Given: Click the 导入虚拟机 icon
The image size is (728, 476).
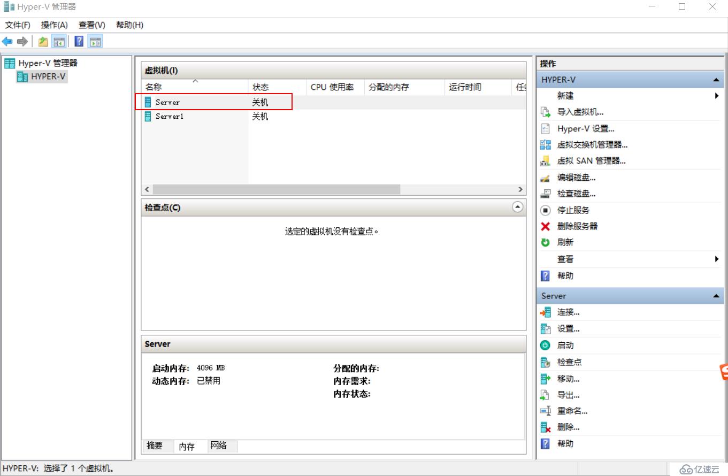Looking at the screenshot, I should click(x=546, y=112).
